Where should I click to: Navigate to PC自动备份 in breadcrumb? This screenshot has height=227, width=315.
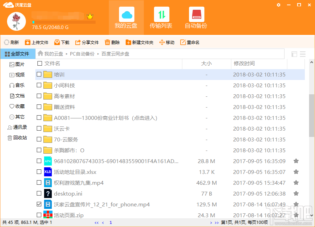point(82,54)
